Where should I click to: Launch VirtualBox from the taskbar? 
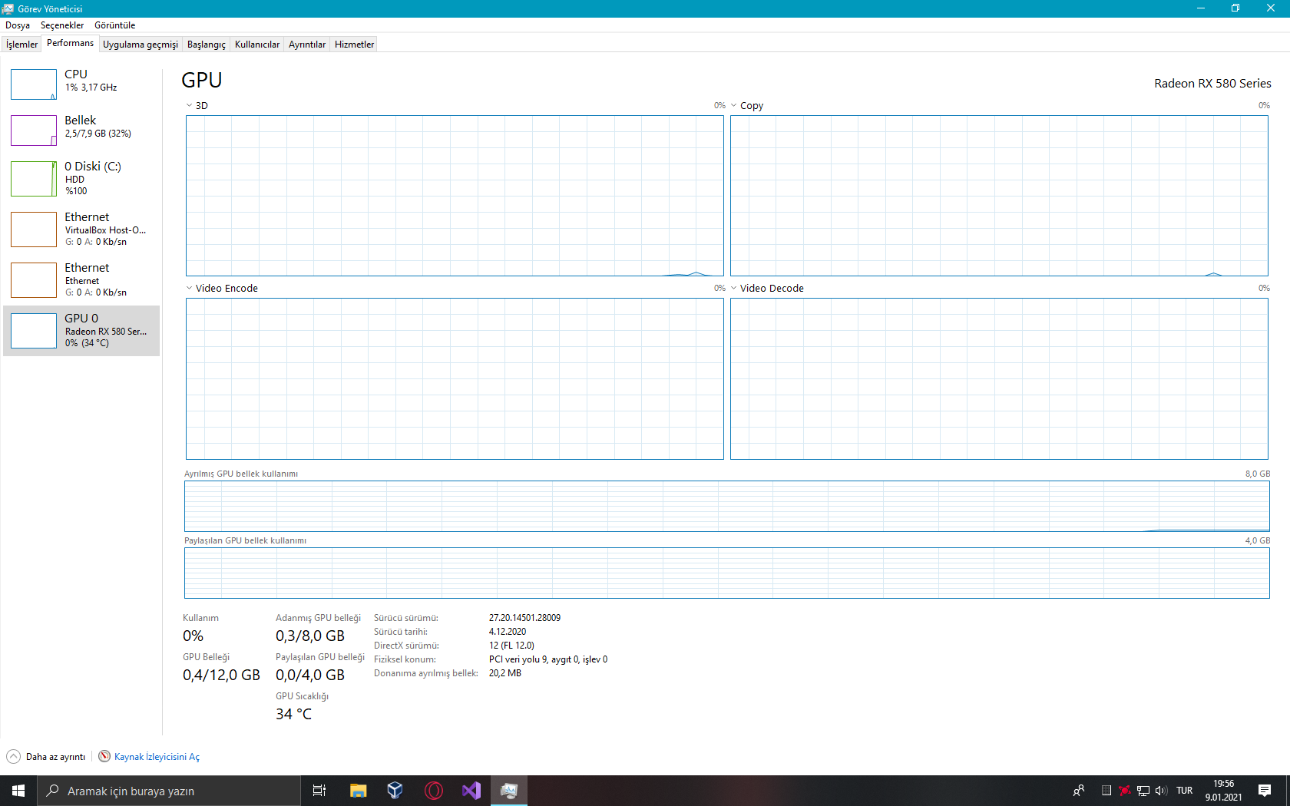pyautogui.click(x=395, y=791)
